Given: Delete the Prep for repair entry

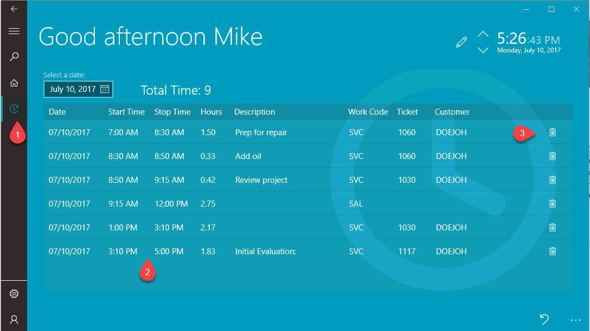Looking at the screenshot, I should [x=553, y=133].
